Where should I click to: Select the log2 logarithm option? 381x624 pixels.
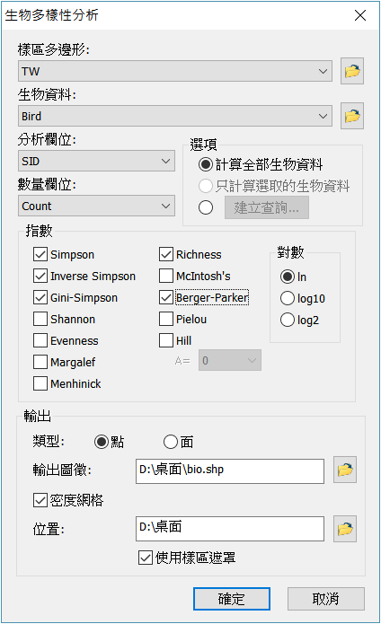pyautogui.click(x=287, y=320)
